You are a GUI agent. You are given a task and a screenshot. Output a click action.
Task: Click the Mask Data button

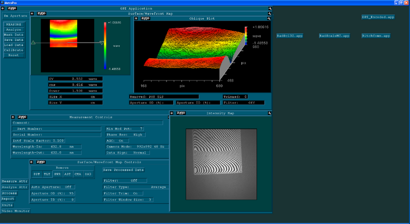coord(14,34)
